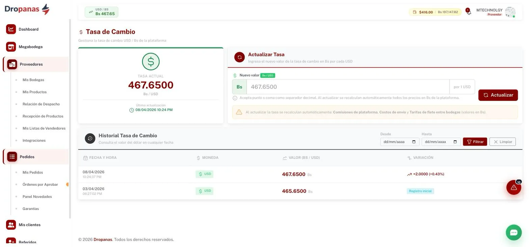Click the Dropanas footer link

tap(103, 240)
